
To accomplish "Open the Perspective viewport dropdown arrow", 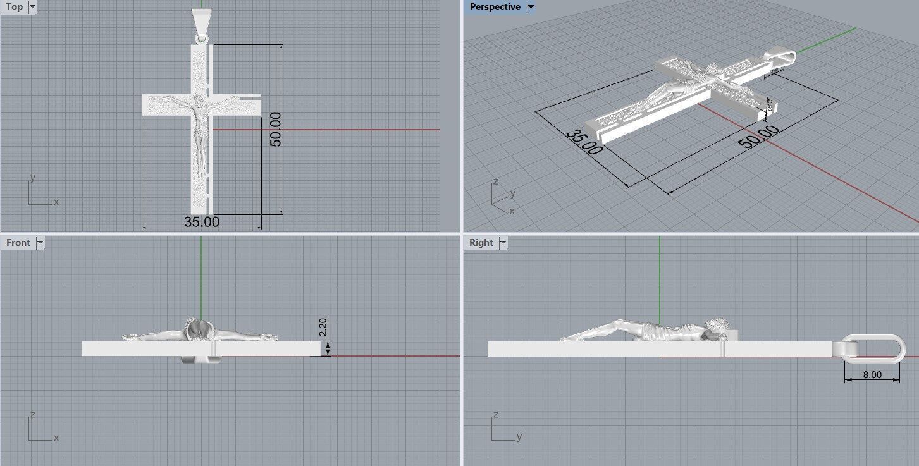I will click(x=531, y=7).
